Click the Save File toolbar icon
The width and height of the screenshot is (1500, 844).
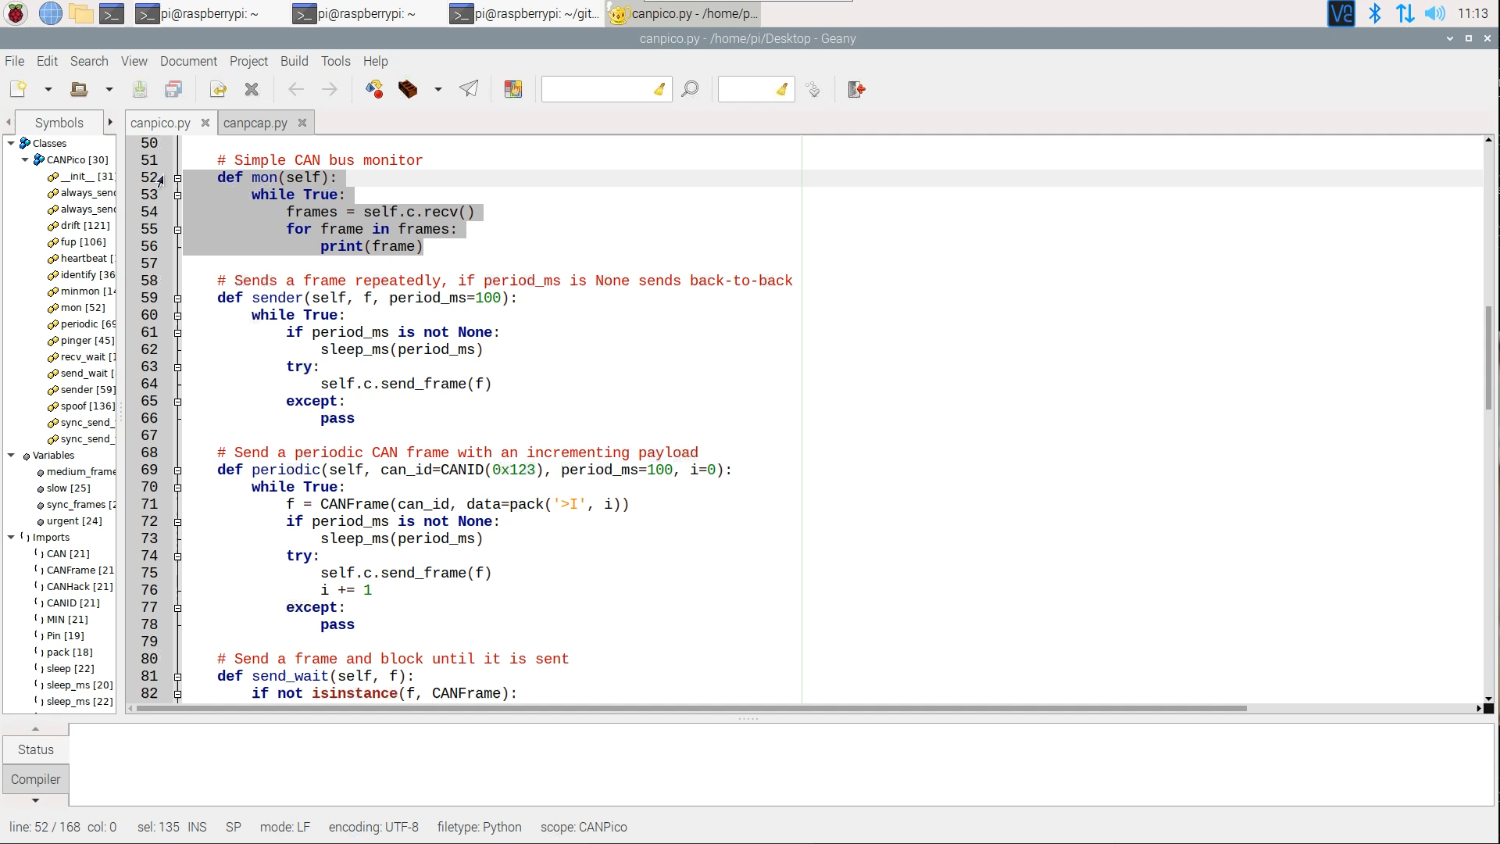coord(140,88)
